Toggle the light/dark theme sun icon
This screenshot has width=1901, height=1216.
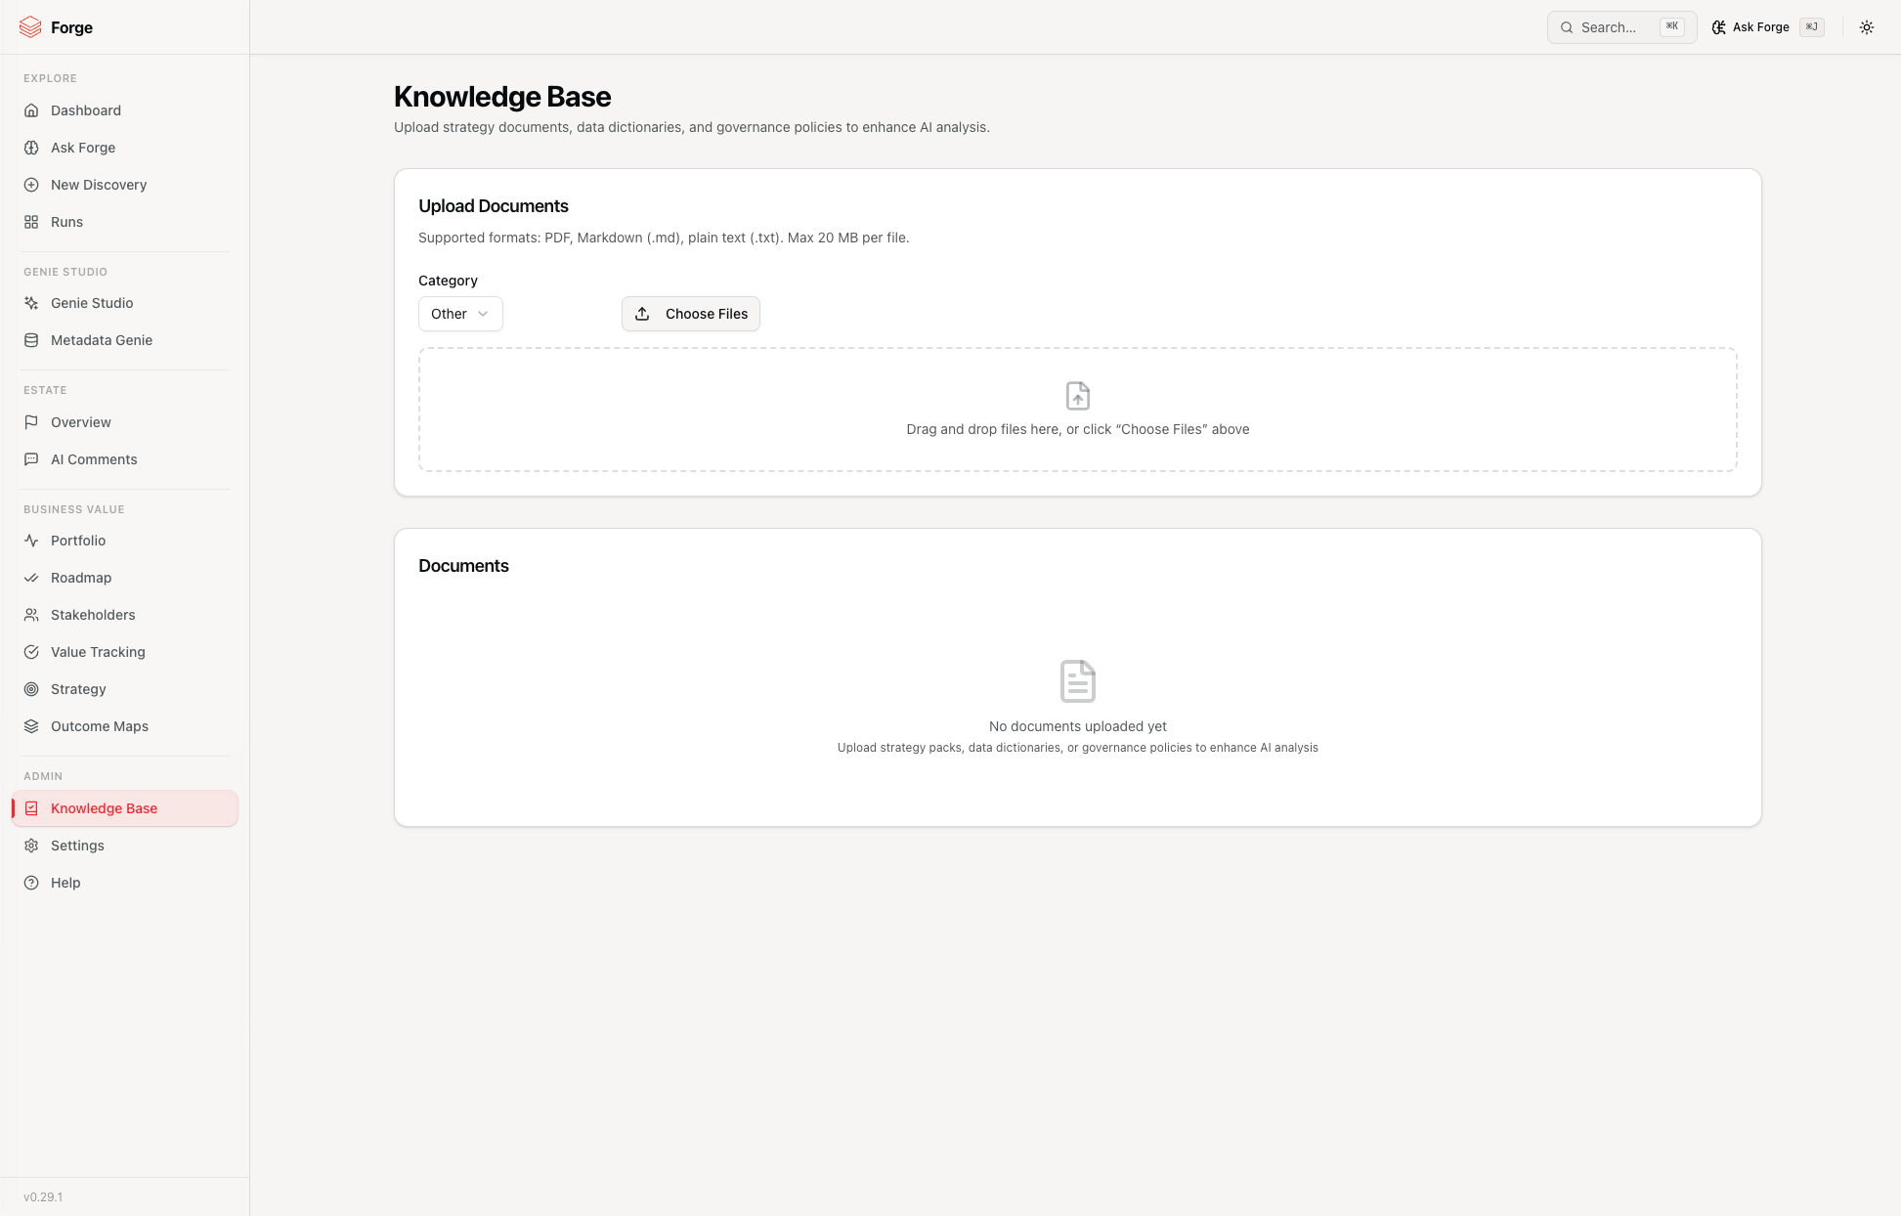click(1867, 27)
